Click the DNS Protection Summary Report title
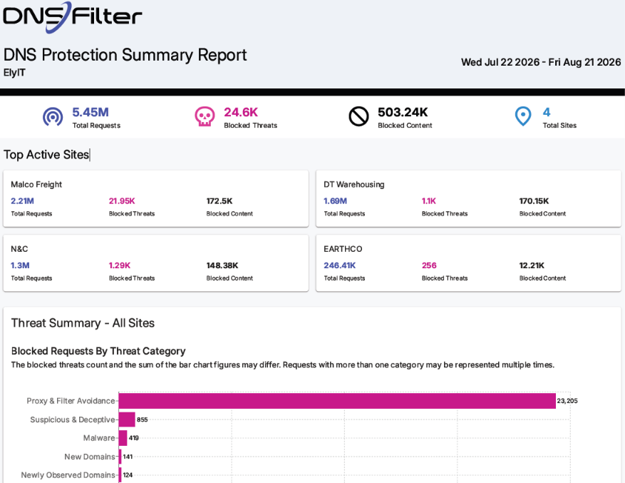Screen dimensions: 625x483 point(125,55)
